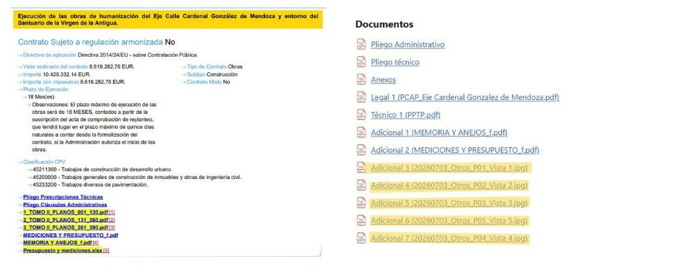Click the file icon beside Adicional 4 Vista 2.jpg

coord(362,185)
